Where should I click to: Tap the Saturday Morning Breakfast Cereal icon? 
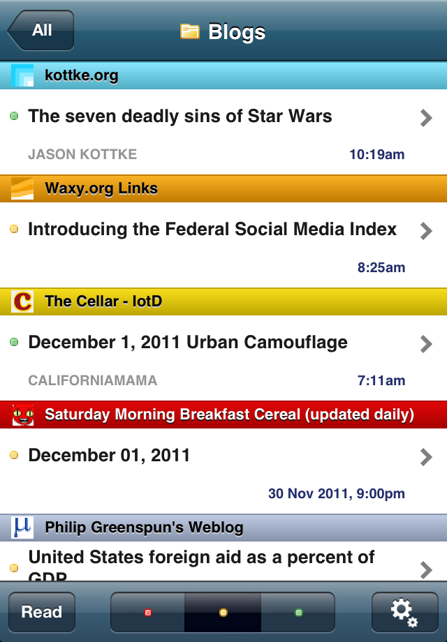(22, 415)
